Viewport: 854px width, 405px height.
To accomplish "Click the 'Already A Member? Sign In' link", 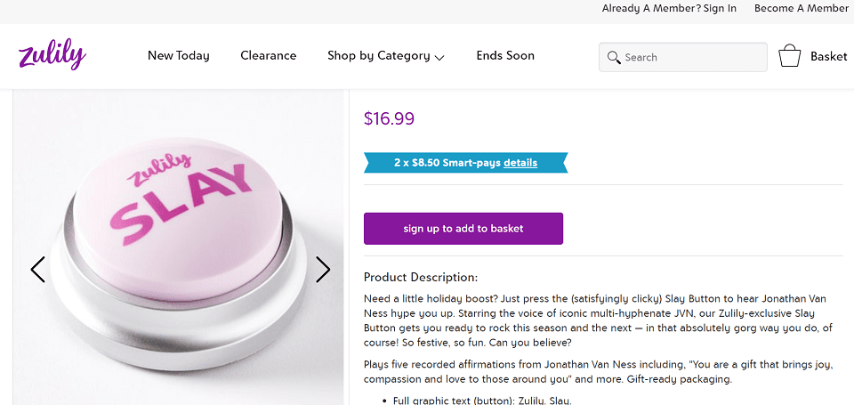I will (x=669, y=8).
